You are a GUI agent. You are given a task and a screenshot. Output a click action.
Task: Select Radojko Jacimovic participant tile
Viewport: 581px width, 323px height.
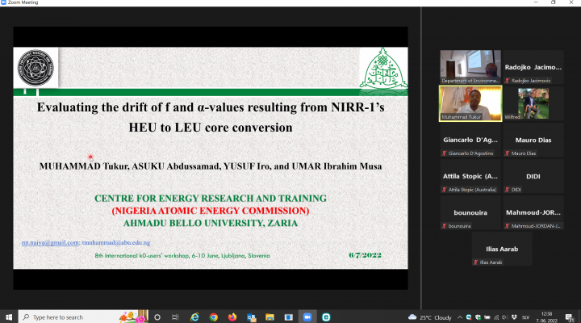pyautogui.click(x=533, y=67)
